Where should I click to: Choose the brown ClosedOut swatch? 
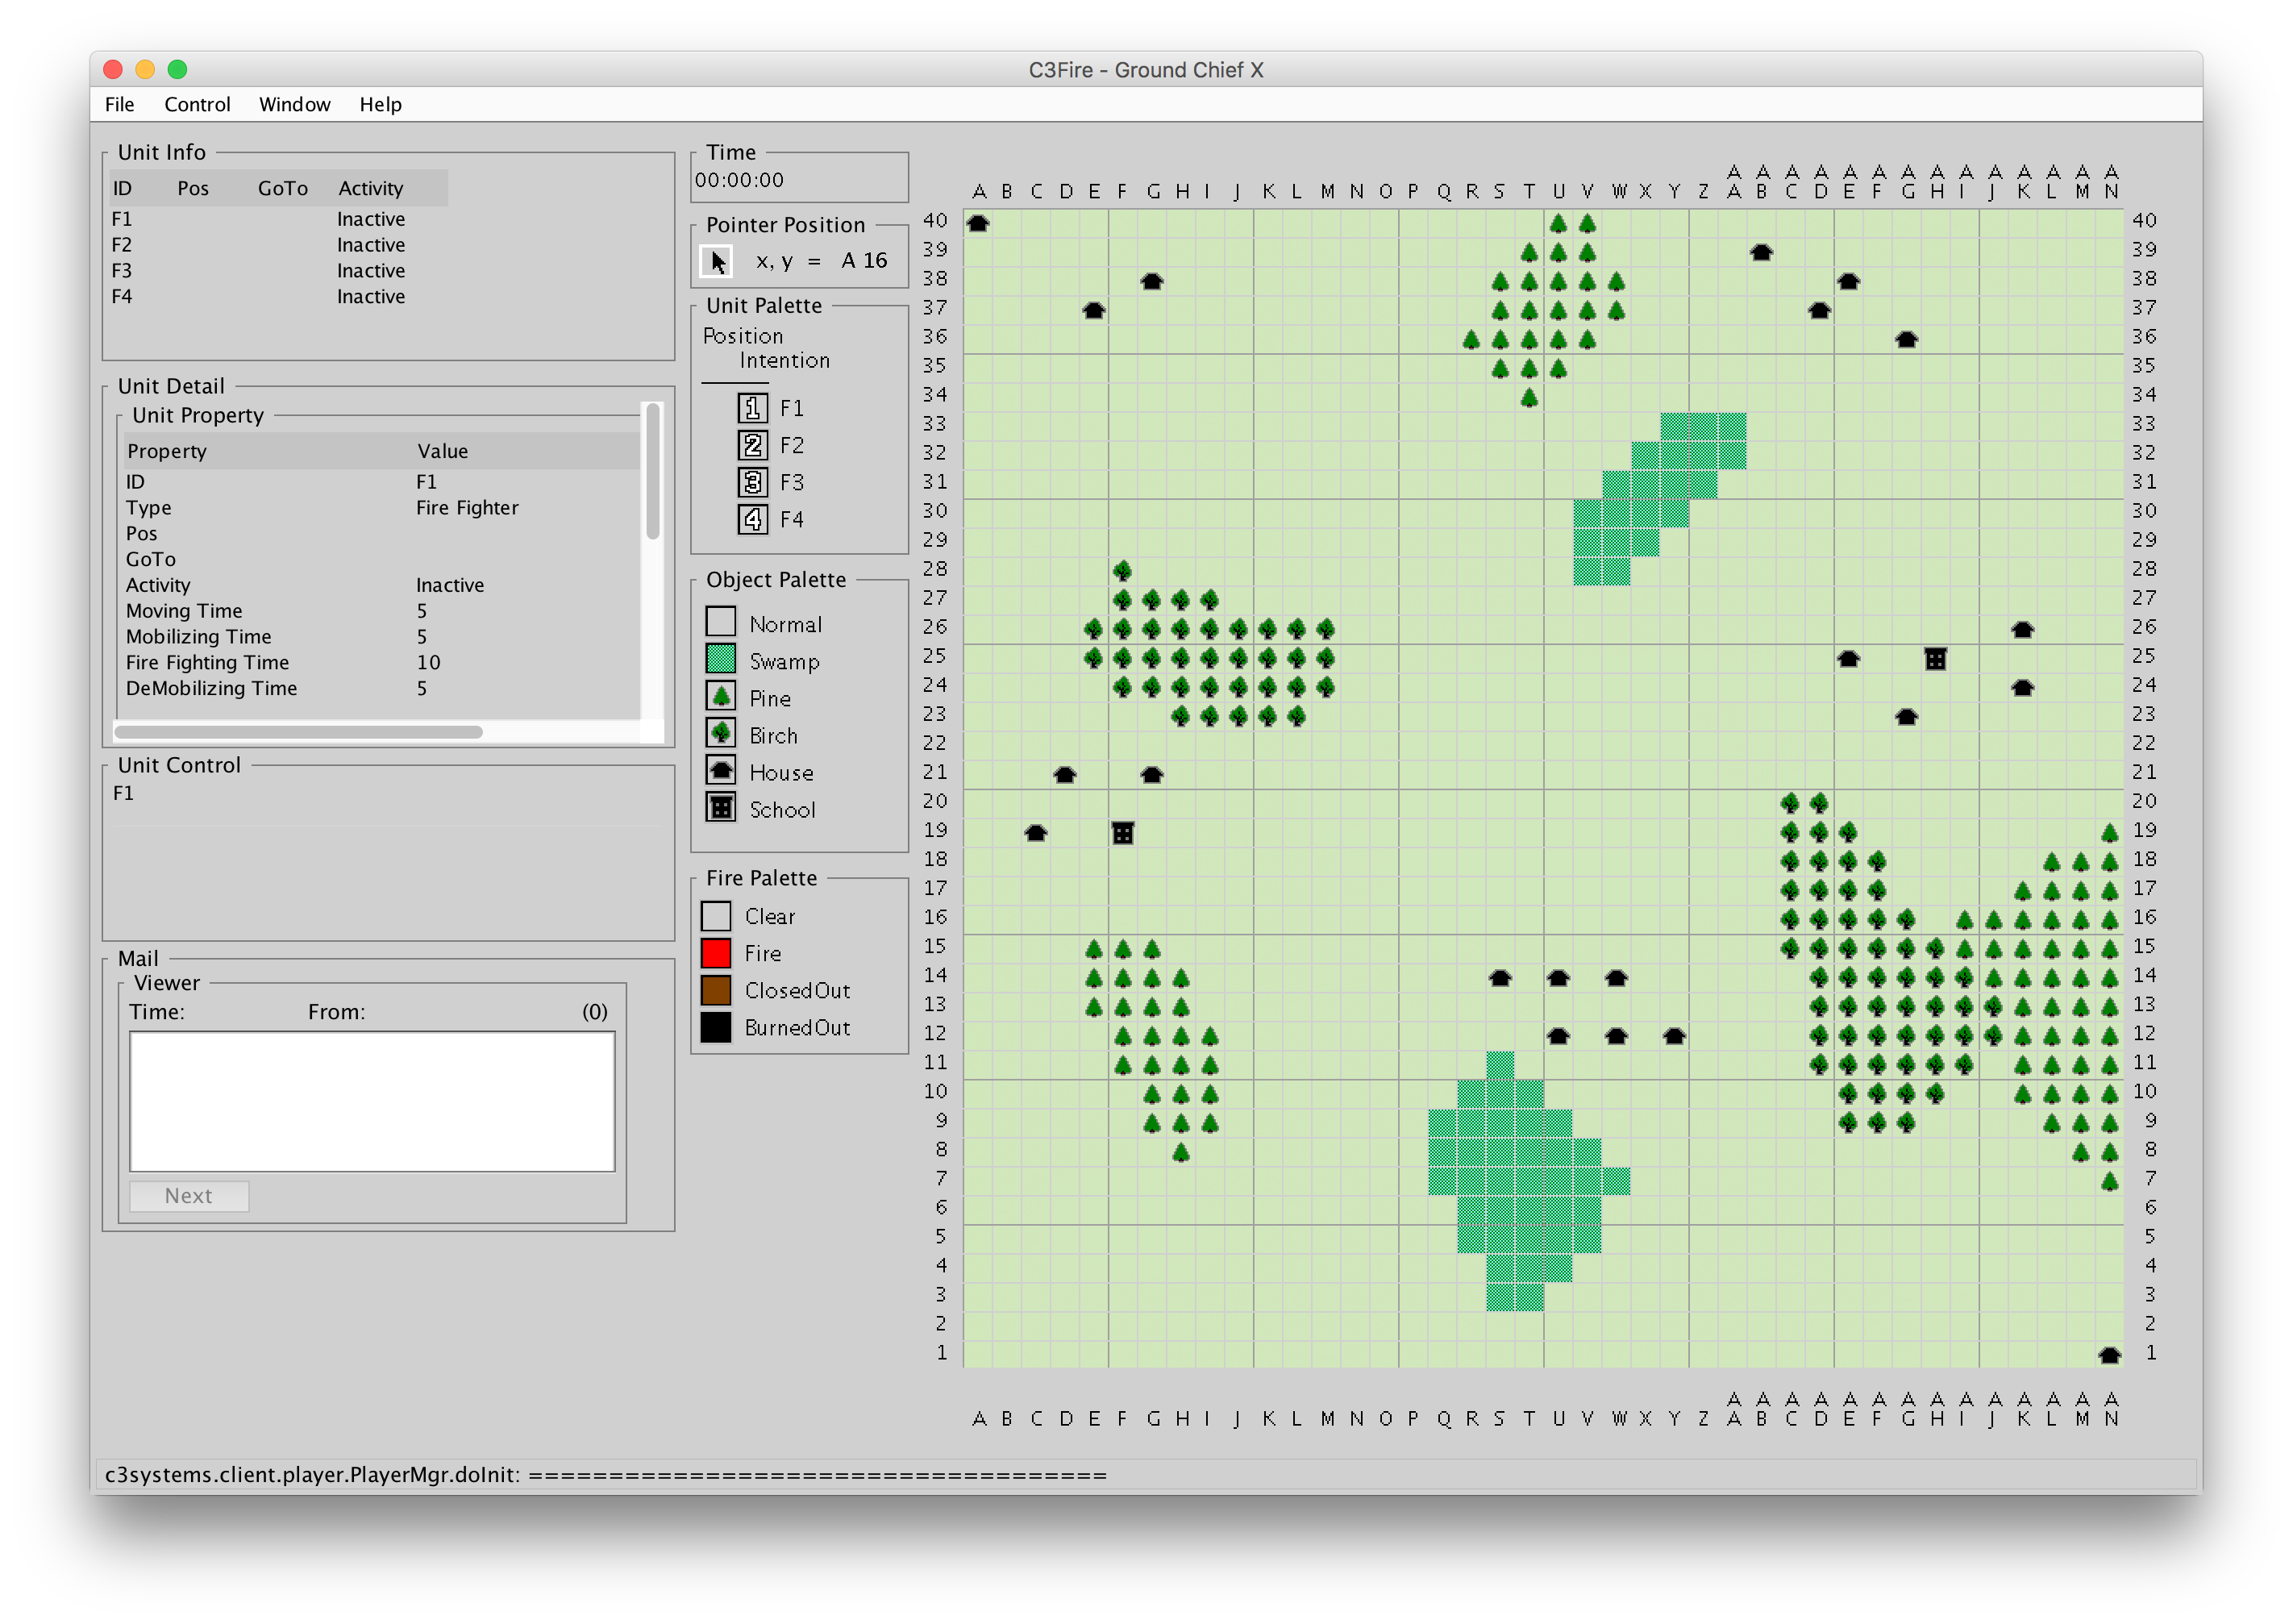pyautogui.click(x=715, y=990)
